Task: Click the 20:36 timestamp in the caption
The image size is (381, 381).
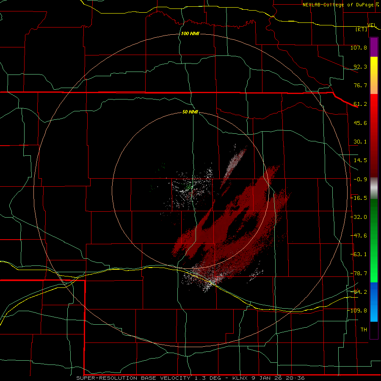Action: [295, 378]
